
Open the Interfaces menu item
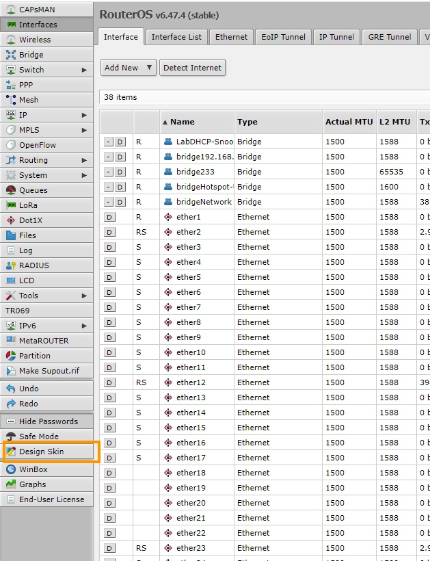(46, 25)
